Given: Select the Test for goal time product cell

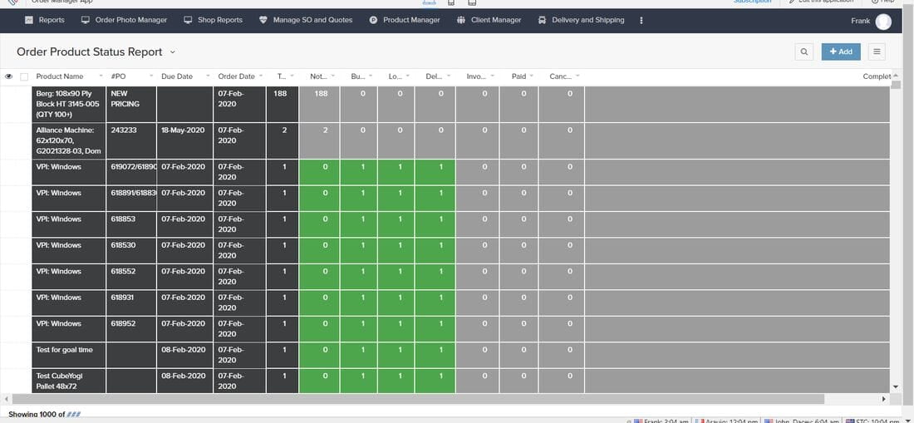Looking at the screenshot, I should pos(69,356).
